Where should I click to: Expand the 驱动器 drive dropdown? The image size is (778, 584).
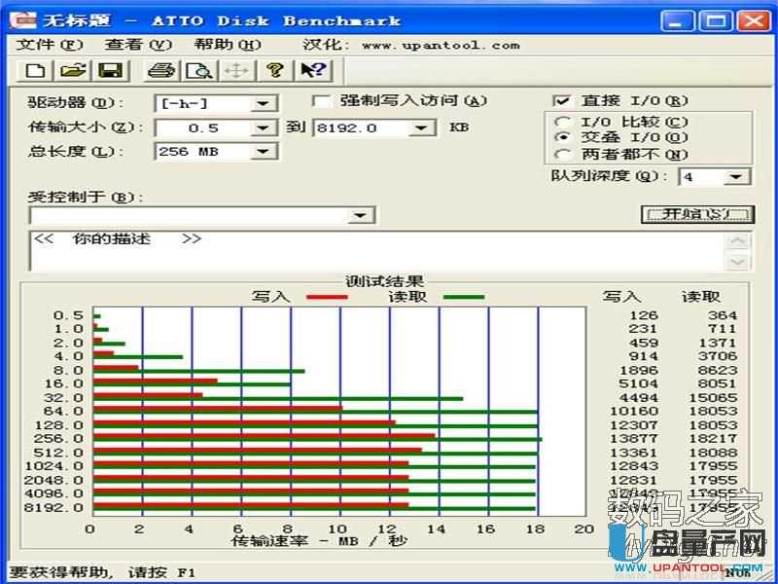(x=263, y=103)
